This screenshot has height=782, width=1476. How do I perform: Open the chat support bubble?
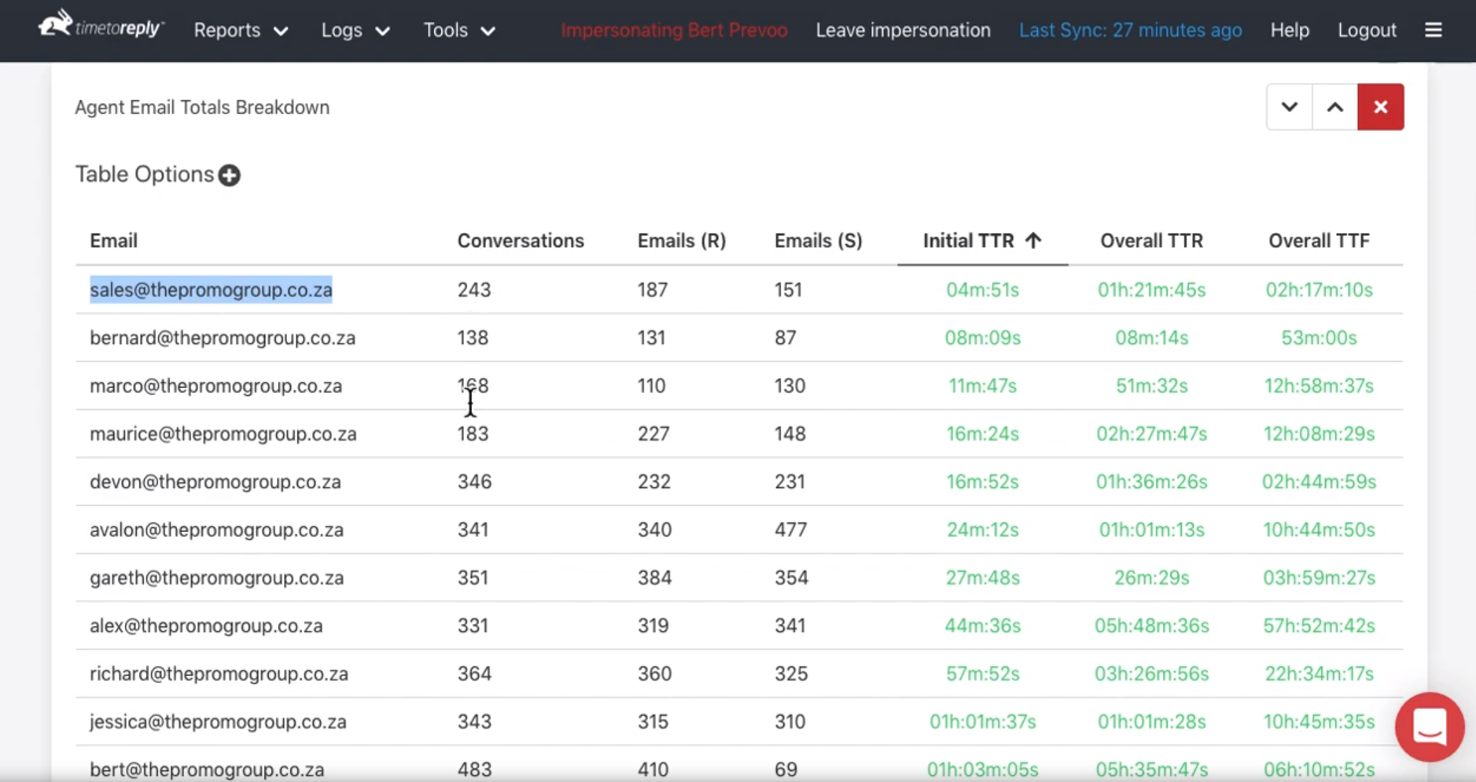[1429, 726]
